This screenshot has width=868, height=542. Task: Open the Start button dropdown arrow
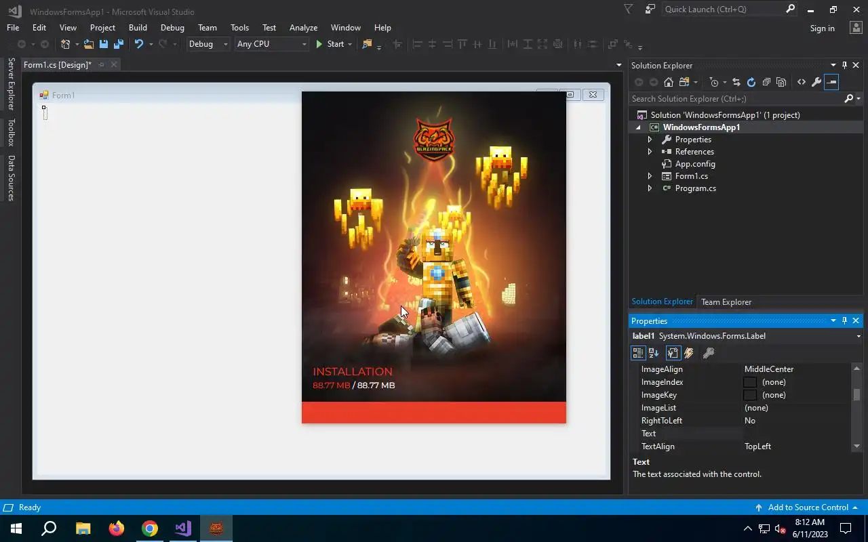[350, 44]
